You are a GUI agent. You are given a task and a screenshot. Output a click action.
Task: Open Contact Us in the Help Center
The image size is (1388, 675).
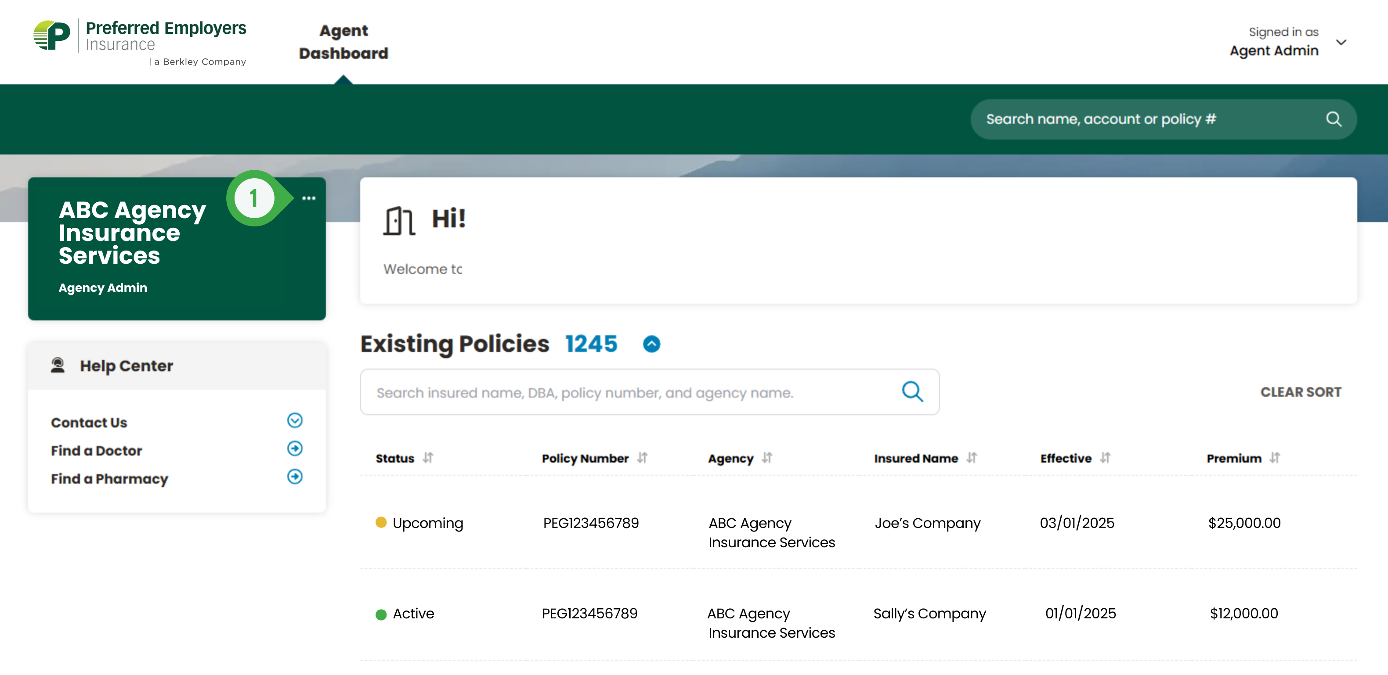[89, 423]
